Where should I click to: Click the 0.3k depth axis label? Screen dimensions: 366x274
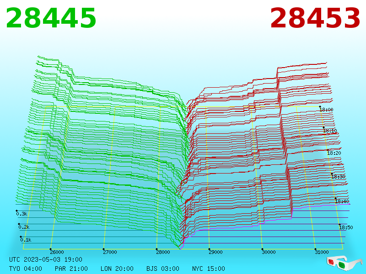[x=22, y=214]
